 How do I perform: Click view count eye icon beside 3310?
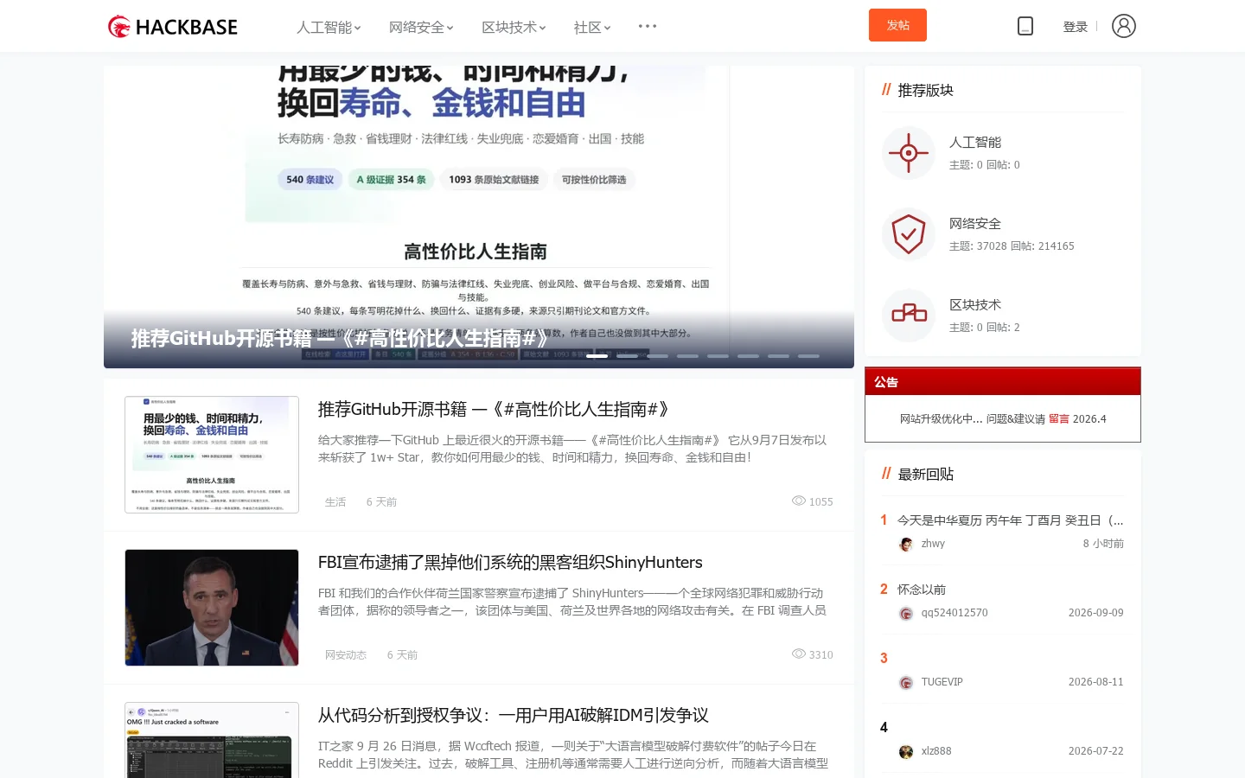pos(799,654)
